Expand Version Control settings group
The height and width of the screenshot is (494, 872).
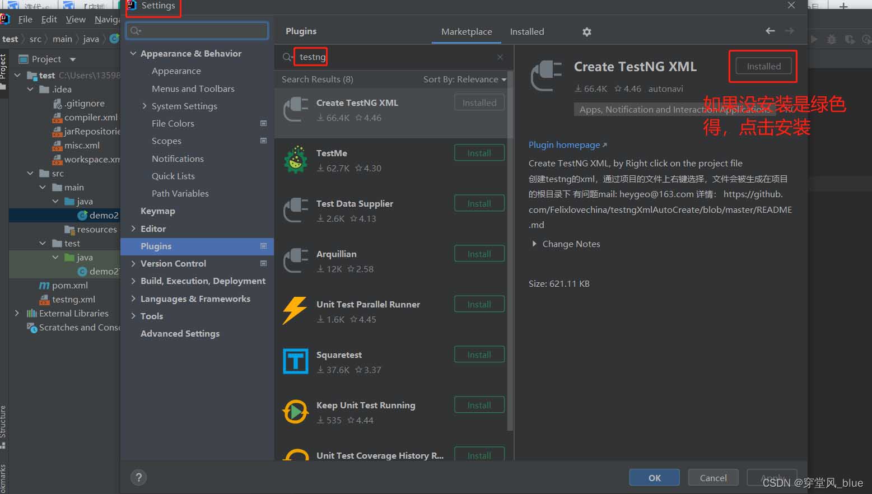tap(133, 263)
